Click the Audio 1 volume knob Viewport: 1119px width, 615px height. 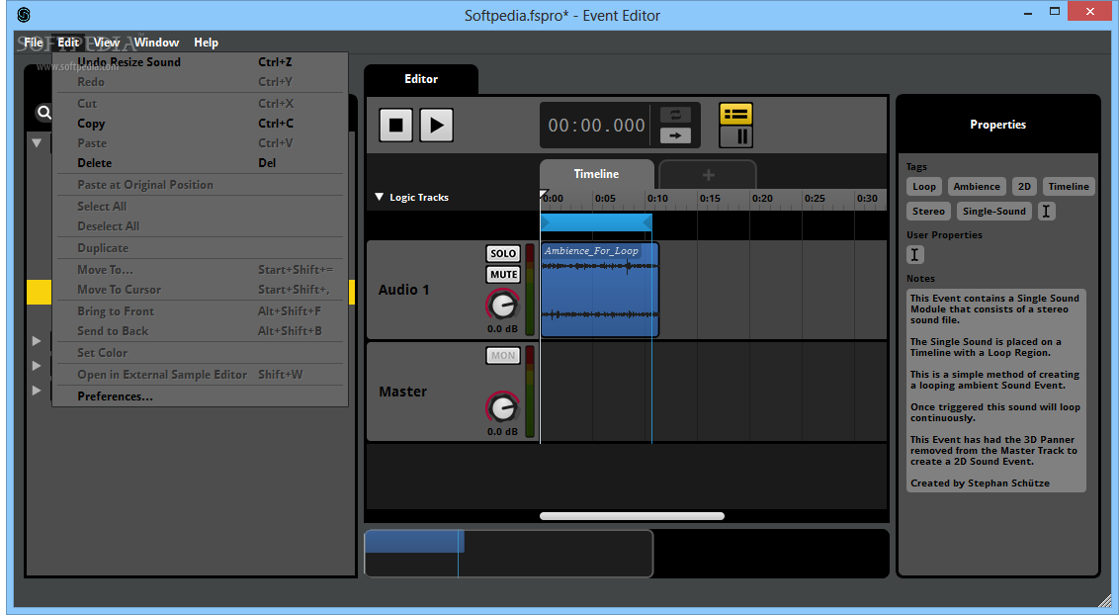(x=503, y=306)
